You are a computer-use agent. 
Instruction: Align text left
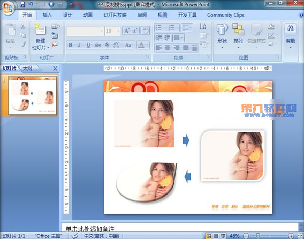click(x=158, y=48)
